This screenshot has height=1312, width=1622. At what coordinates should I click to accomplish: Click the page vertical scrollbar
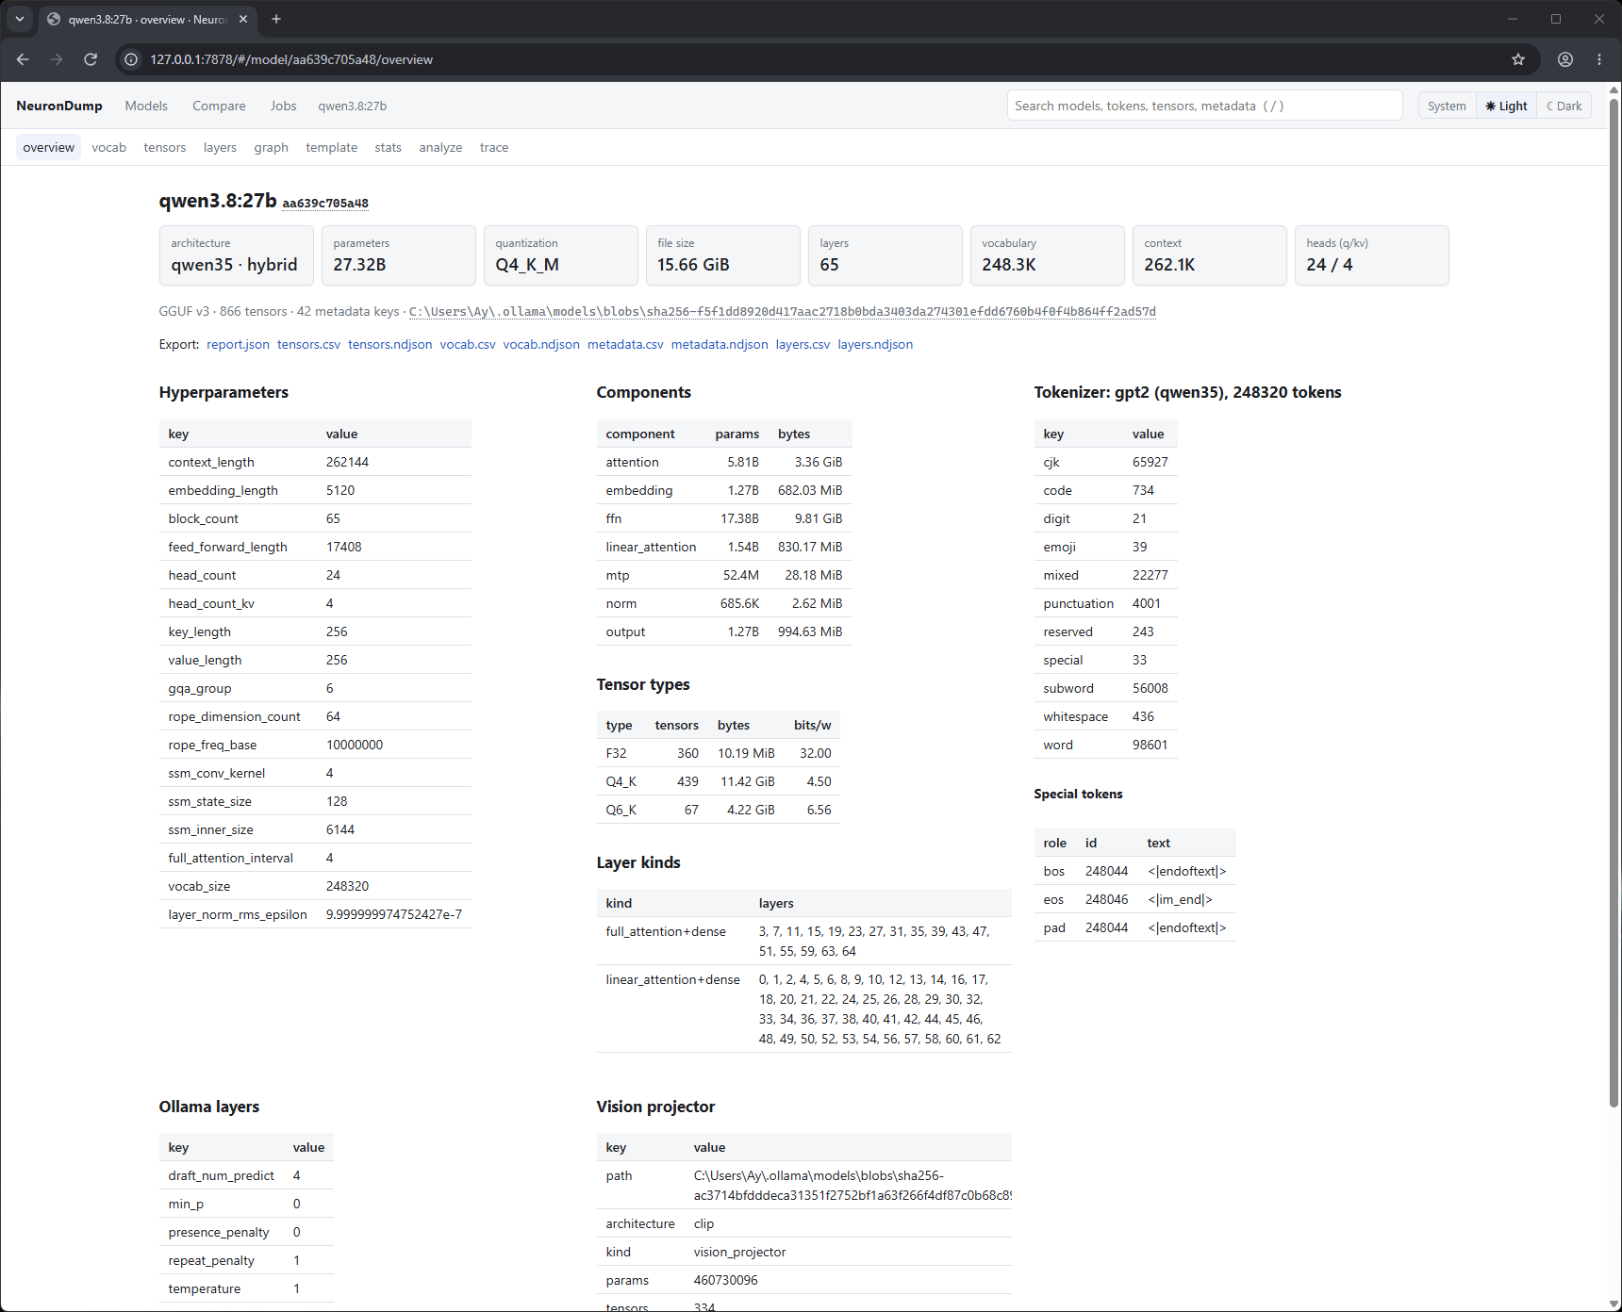pyautogui.click(x=1614, y=603)
